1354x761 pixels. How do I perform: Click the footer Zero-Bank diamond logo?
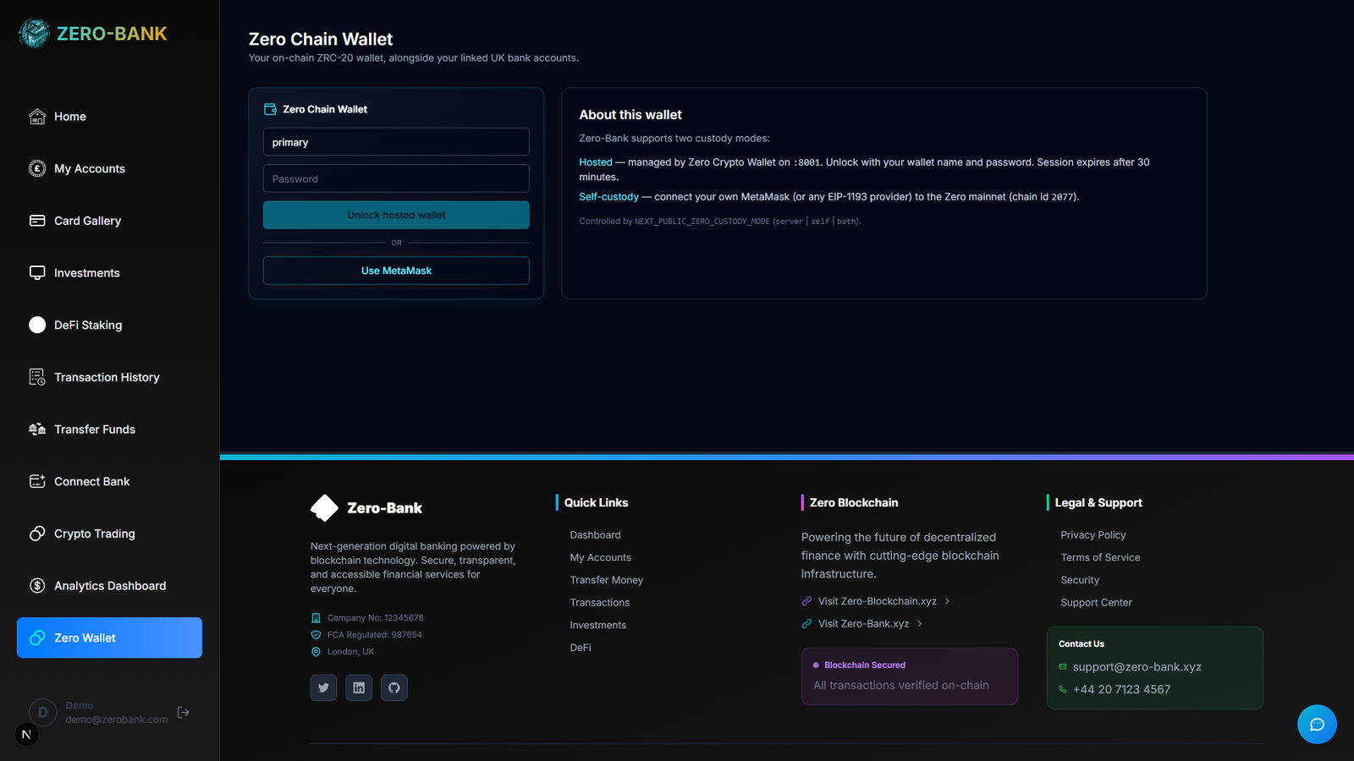point(324,508)
